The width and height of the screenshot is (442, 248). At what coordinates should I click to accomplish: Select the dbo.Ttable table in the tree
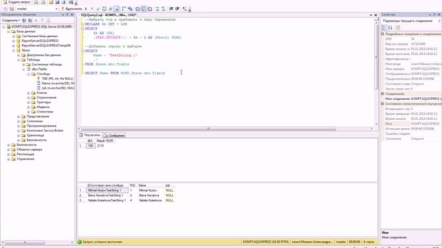click(x=39, y=69)
